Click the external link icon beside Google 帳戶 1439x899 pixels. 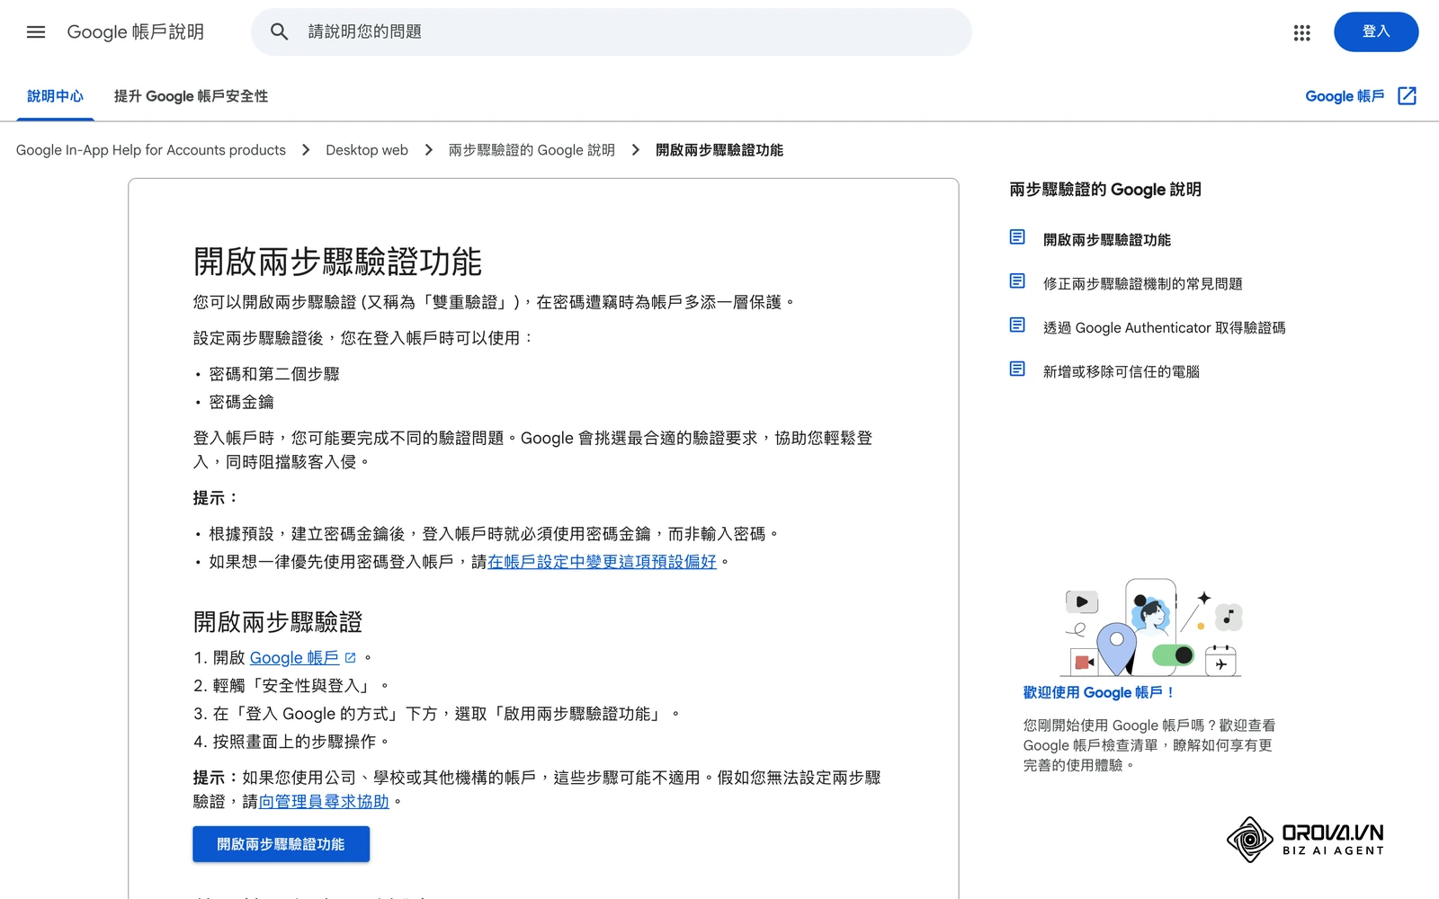tap(1407, 96)
